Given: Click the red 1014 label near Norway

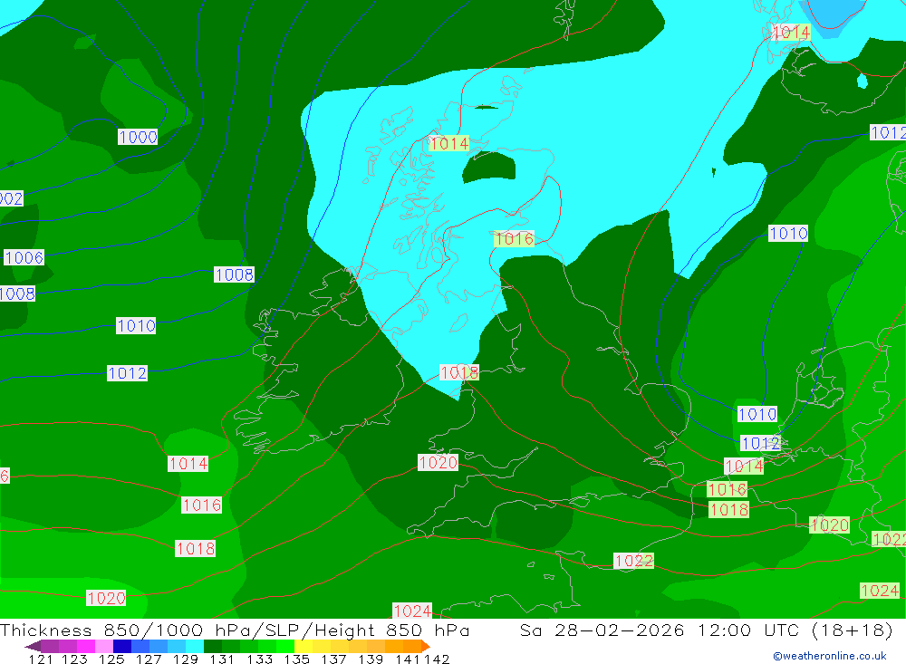Looking at the screenshot, I should click(791, 32).
